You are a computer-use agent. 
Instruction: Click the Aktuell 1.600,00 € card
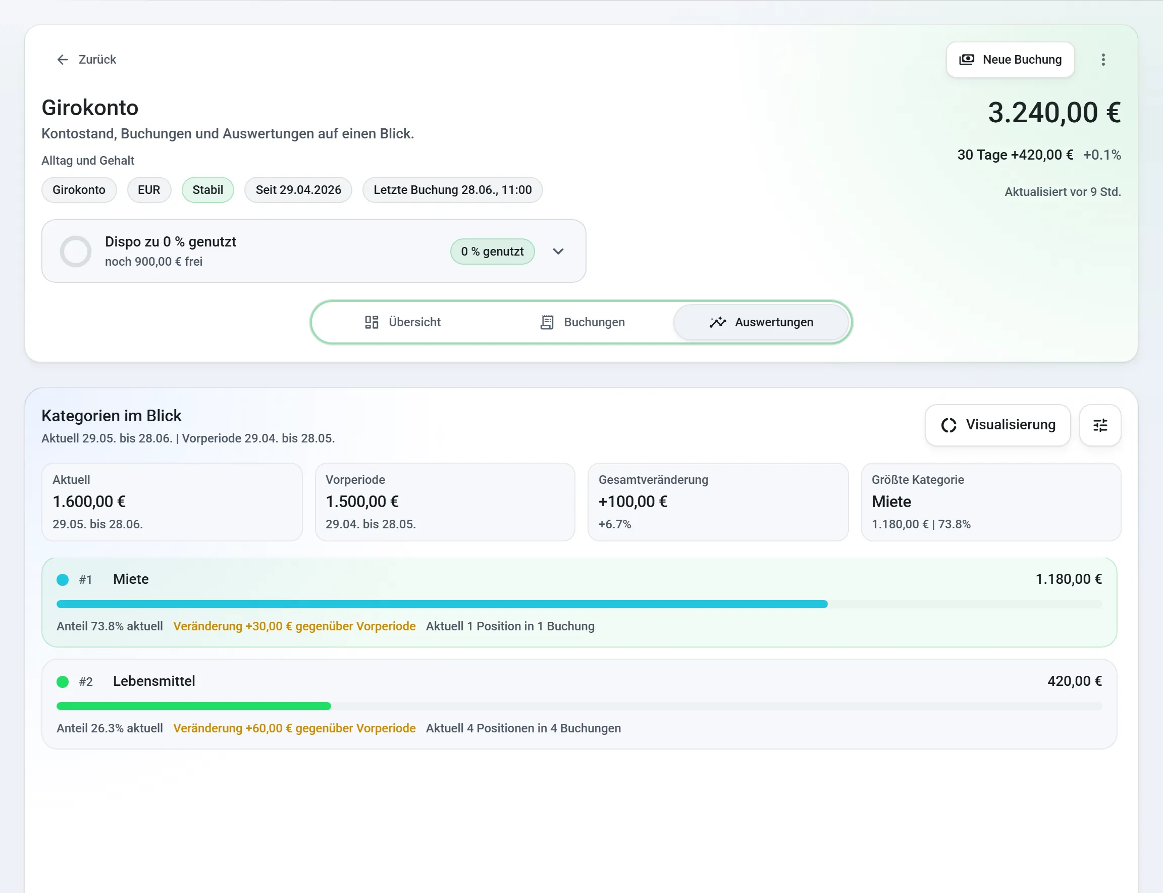pos(172,502)
